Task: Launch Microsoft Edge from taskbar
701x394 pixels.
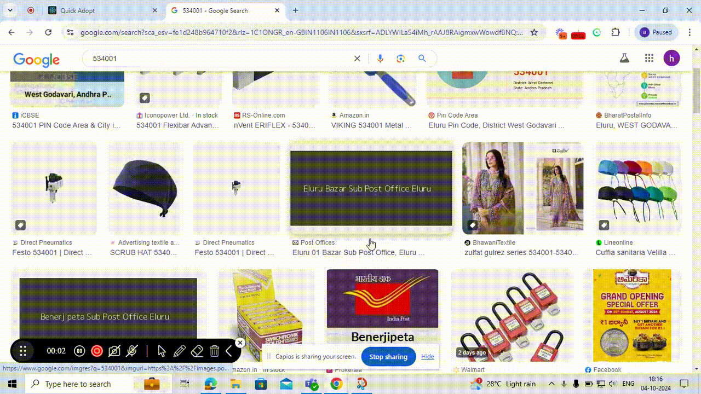Action: [x=210, y=384]
